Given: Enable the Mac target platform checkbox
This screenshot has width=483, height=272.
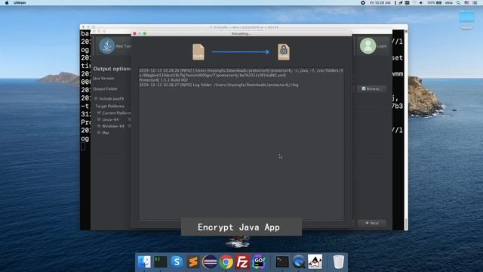Looking at the screenshot, I should (99, 132).
